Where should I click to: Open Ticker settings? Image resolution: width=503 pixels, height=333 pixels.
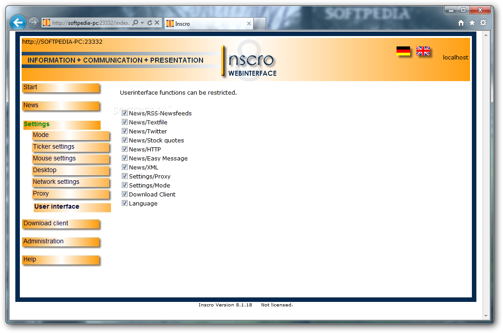pyautogui.click(x=71, y=147)
